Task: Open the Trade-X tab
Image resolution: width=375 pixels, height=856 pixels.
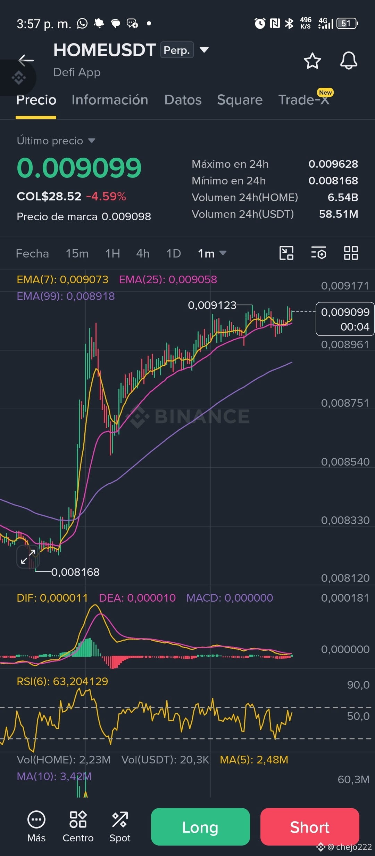Action: [304, 100]
